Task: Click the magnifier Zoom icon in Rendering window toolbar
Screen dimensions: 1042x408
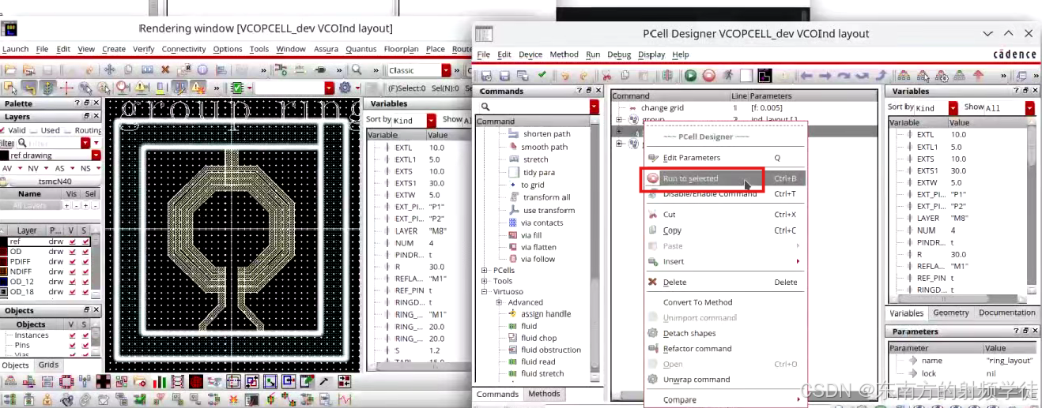Action: coord(357,69)
